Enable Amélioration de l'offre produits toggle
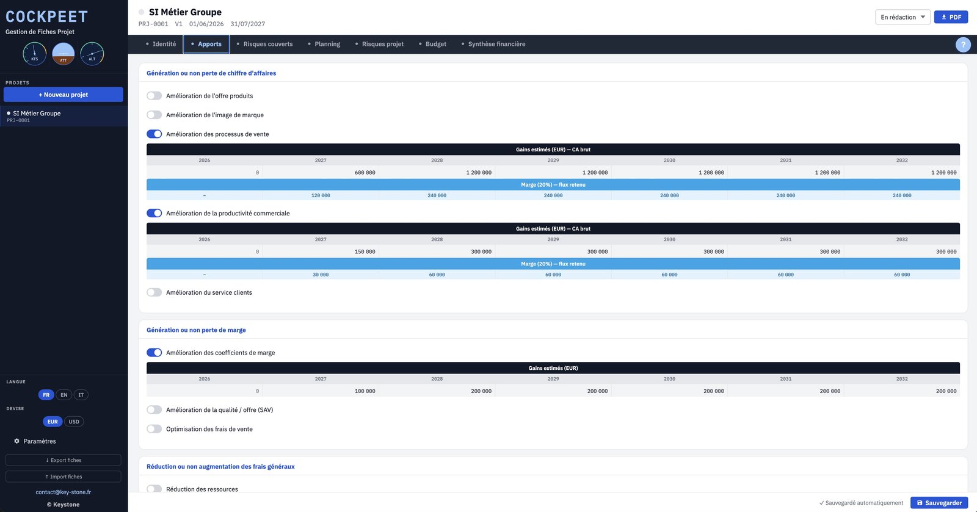 pos(154,96)
